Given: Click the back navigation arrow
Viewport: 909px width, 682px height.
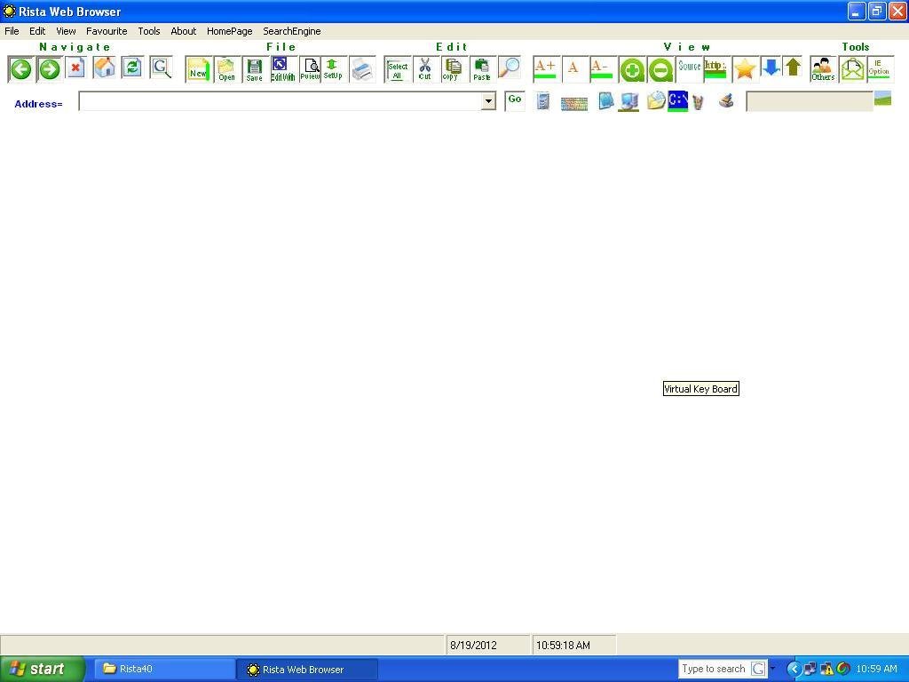Looking at the screenshot, I should [x=20, y=68].
